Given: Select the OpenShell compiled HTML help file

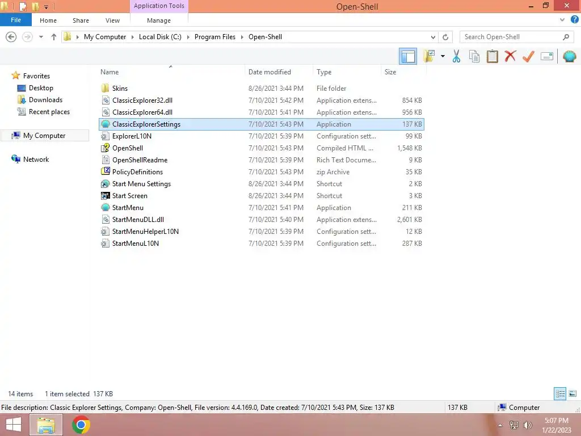Looking at the screenshot, I should coord(261,148).
